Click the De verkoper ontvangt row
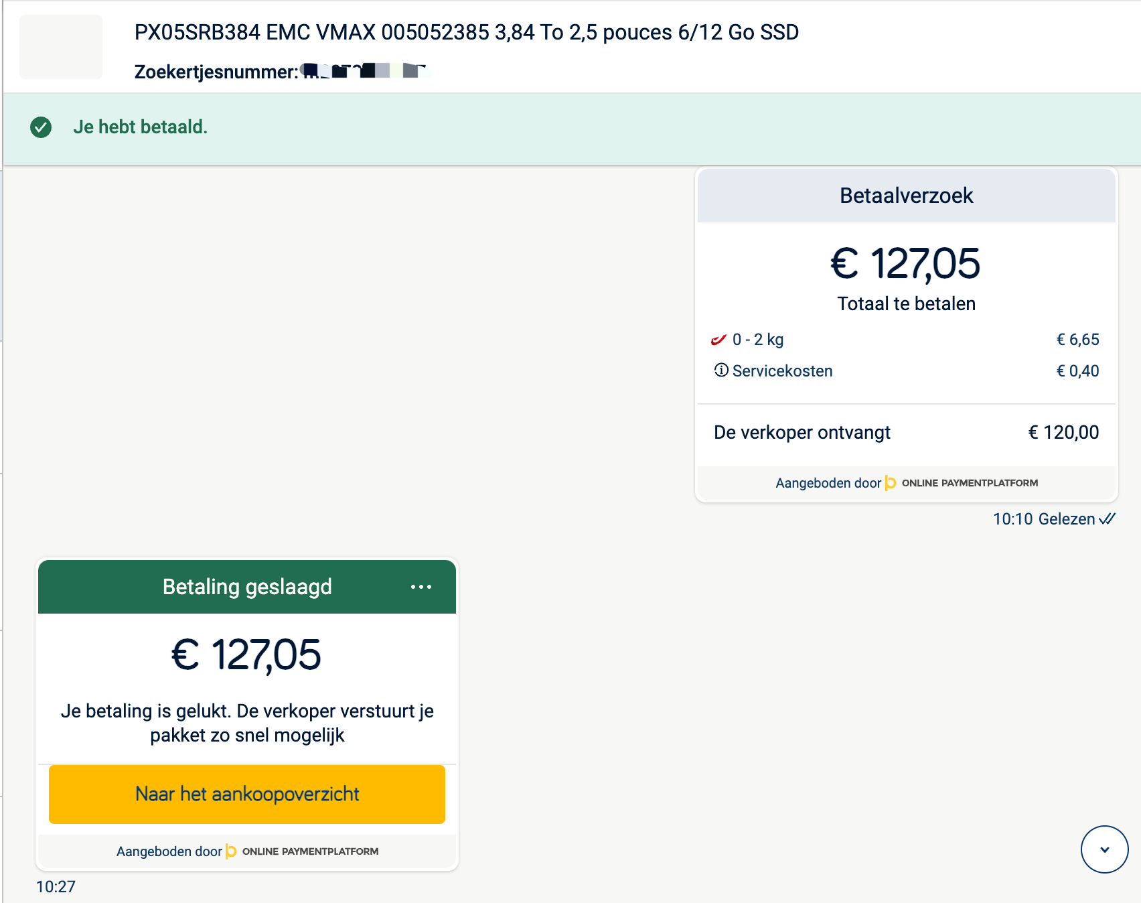Viewport: 1141px width, 903px height. 906,433
